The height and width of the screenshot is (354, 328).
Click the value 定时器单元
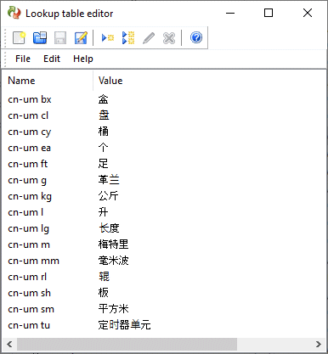[x=124, y=325]
